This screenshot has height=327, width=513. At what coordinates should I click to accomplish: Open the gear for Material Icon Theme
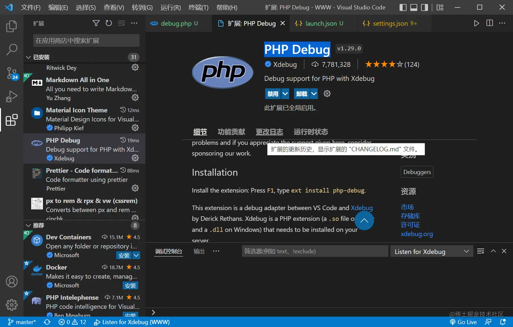(x=135, y=128)
